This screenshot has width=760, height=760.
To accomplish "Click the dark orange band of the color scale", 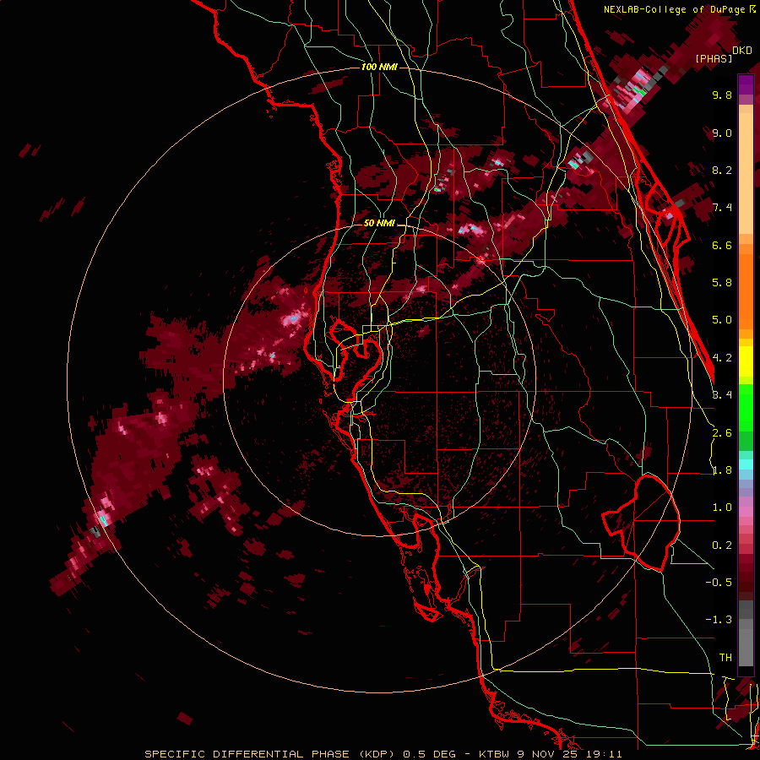I will 746,290.
